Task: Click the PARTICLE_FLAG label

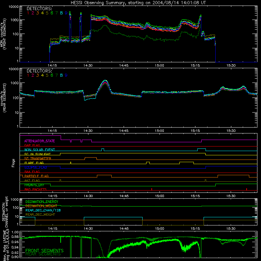Action: tap(37, 176)
